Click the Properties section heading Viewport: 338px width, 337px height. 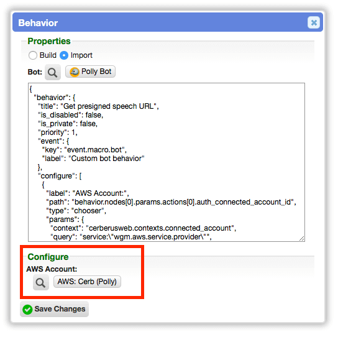coord(49,41)
